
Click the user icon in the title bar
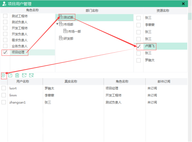[x=4, y=4]
